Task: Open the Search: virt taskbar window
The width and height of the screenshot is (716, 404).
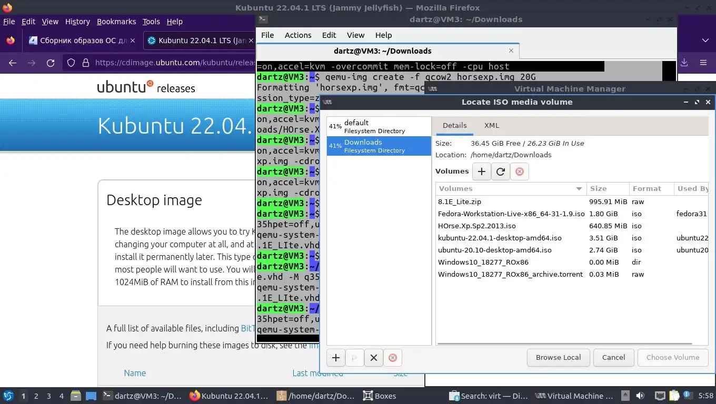Action: [x=489, y=396]
